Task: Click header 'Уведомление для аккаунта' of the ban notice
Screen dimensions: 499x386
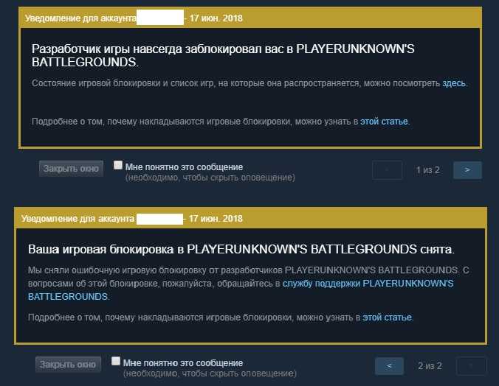Action: [x=81, y=18]
